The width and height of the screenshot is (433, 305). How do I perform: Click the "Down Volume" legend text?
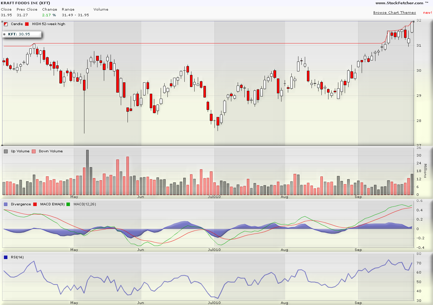(51, 151)
